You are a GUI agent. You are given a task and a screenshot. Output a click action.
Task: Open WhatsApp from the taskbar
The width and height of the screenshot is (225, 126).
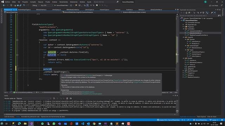(54, 124)
